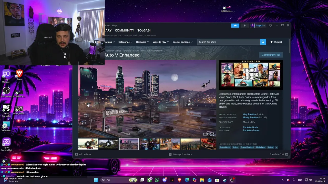Click the Steam announcements megaphone button
This screenshot has width=328, height=184.
tap(235, 25)
